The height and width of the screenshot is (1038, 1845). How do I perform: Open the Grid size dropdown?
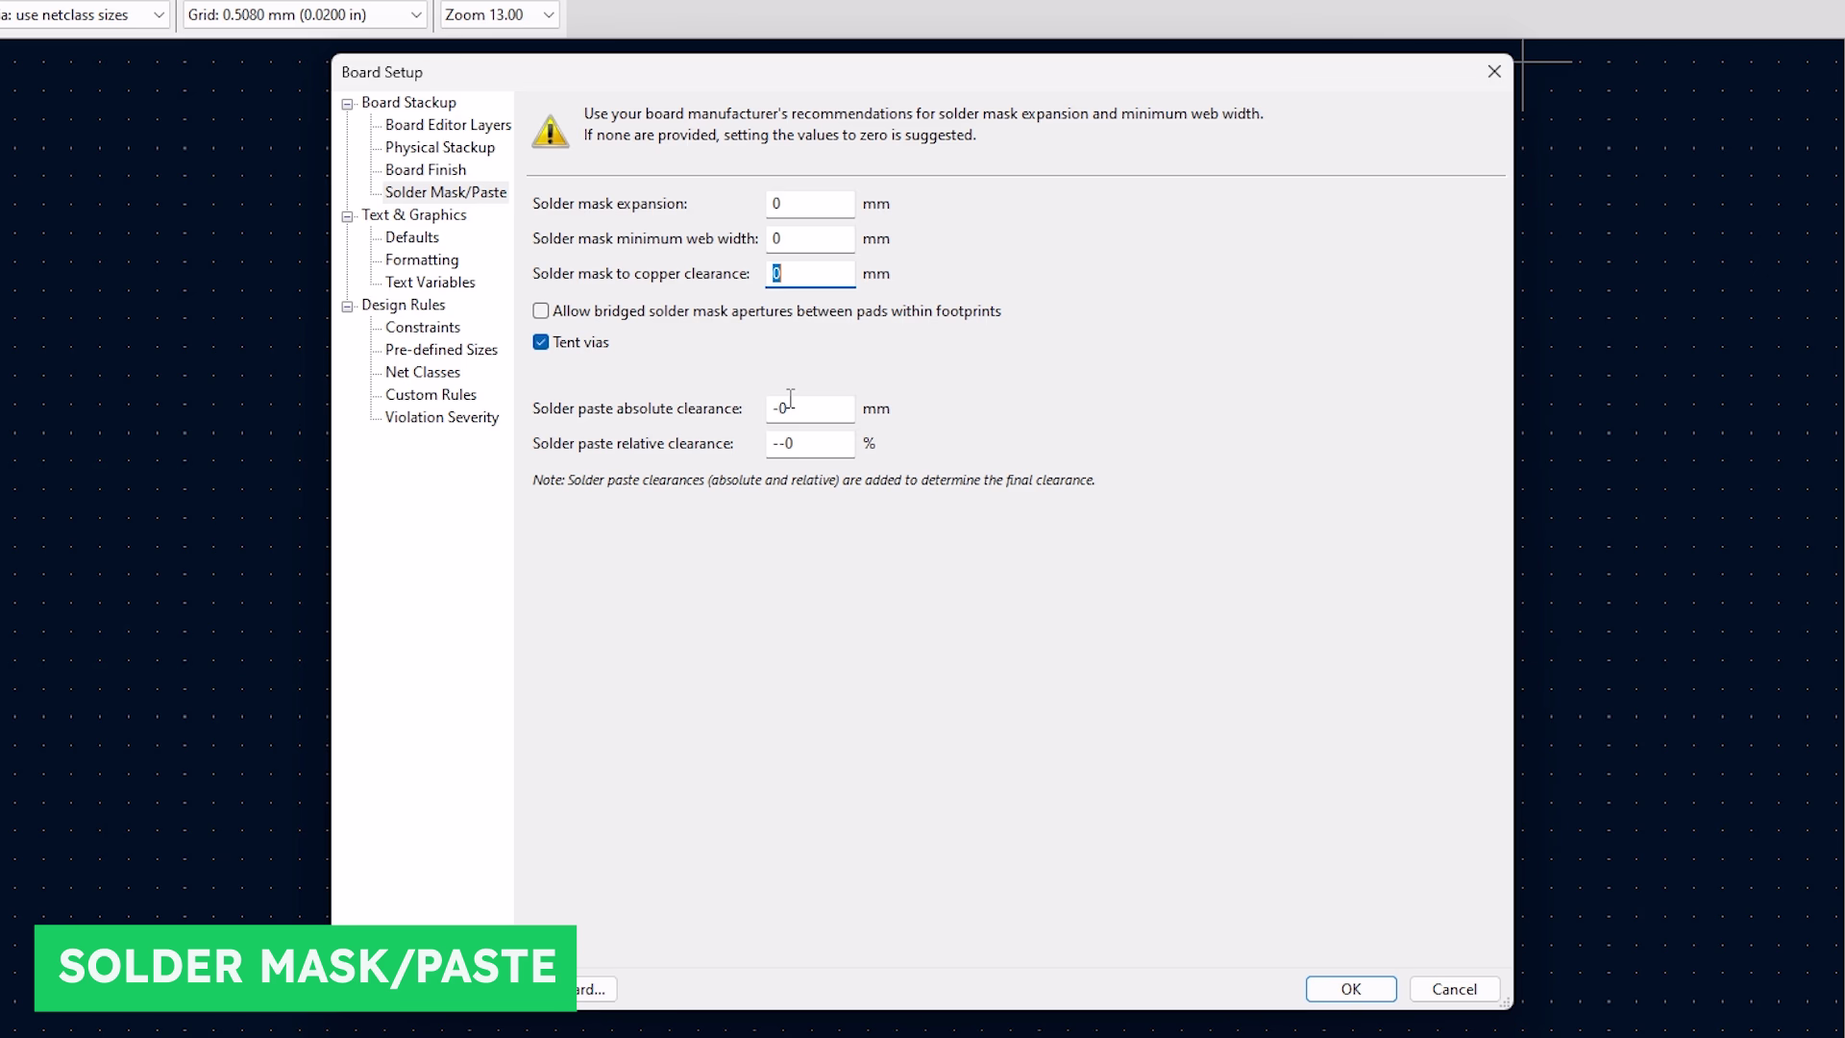(415, 14)
